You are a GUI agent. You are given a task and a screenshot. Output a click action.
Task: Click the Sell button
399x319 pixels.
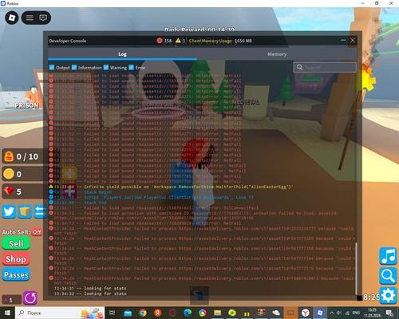pos(16,243)
